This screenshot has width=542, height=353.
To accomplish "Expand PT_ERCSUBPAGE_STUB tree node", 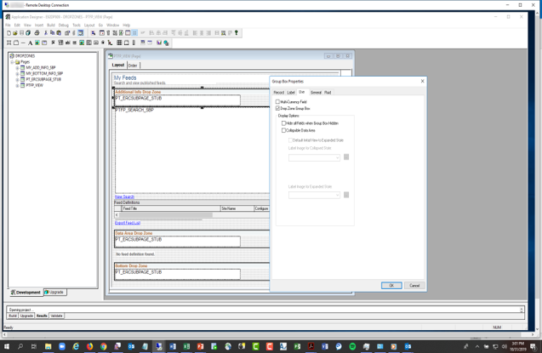I will tap(17, 79).
